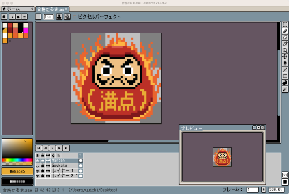Image resolution: width=289 pixels, height=194 pixels.
Task: Pick the magenta swatch in palette
Action: click(x=26, y=30)
